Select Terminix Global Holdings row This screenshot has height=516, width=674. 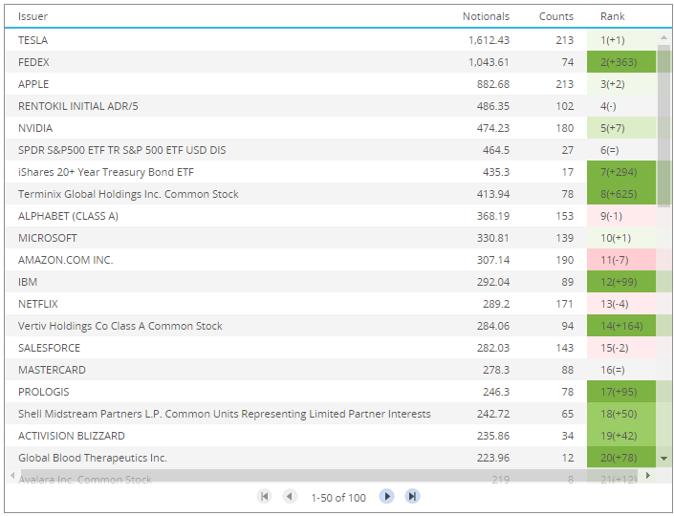331,194
